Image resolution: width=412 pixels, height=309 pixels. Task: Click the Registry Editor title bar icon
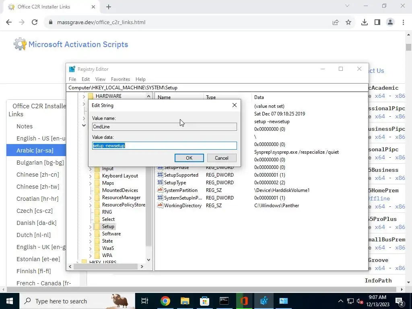[72, 69]
